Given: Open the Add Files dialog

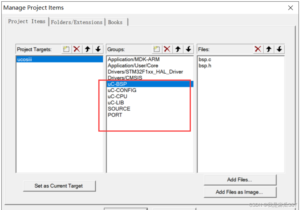Looking at the screenshot, I should point(240,179).
